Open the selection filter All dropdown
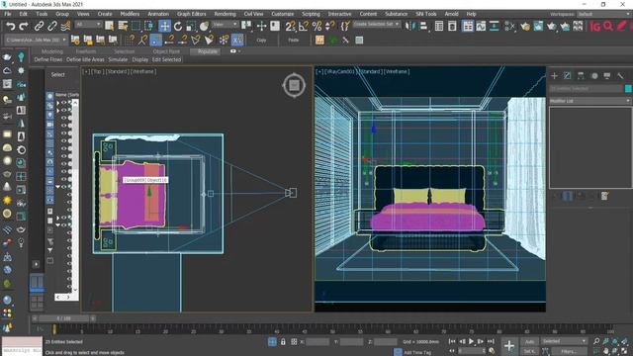 88,25
